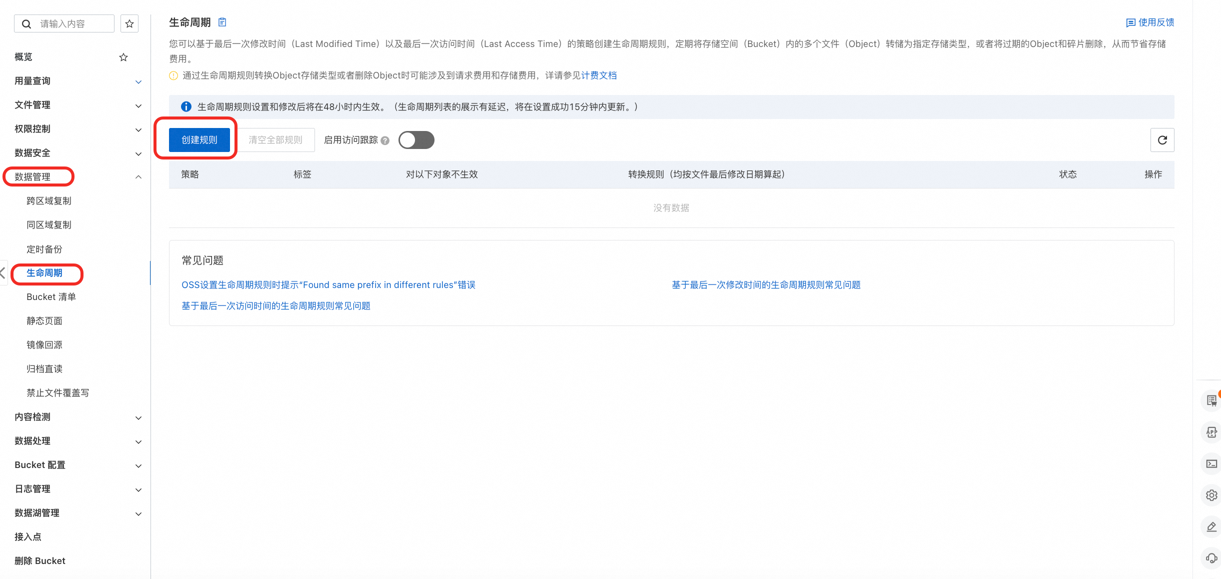
Task: Expand the 日志管理 section
Action: [x=138, y=489]
